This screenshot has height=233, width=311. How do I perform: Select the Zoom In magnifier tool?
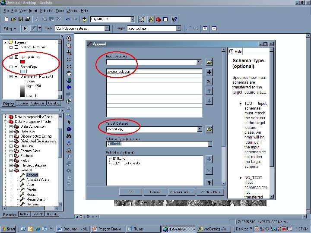coord(69,38)
